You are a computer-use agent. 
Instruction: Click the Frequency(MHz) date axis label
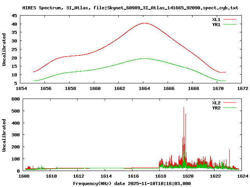(132, 183)
